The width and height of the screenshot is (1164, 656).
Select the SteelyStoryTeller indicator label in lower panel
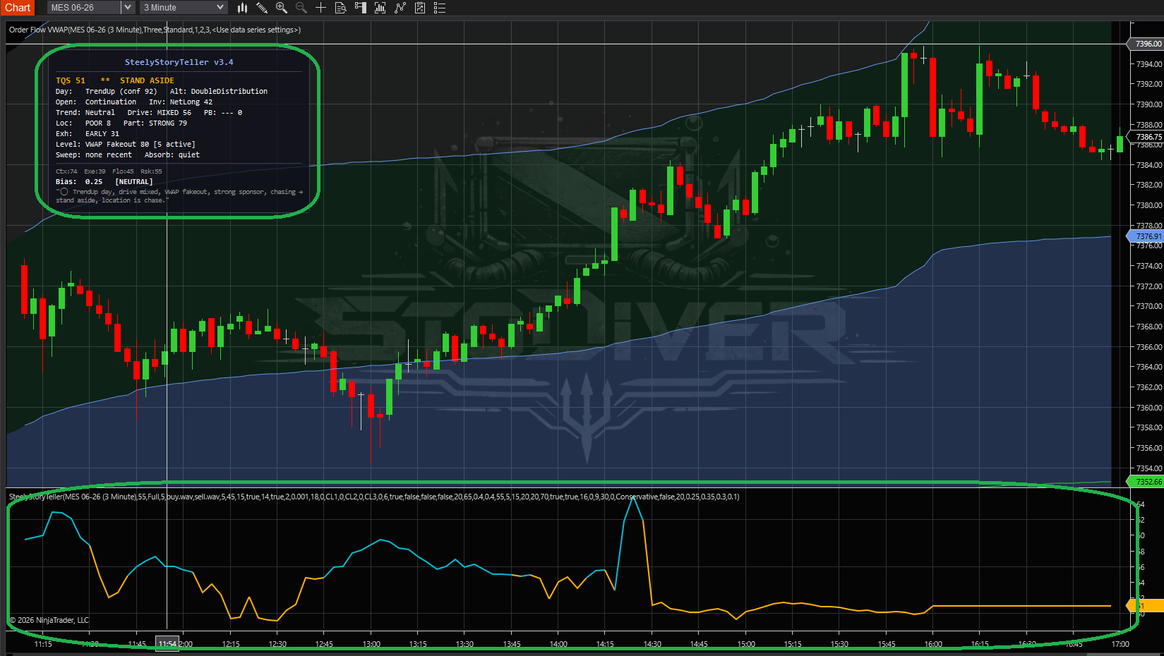374,497
